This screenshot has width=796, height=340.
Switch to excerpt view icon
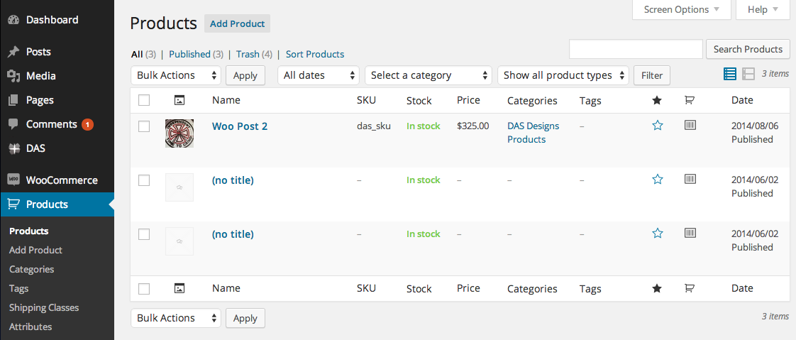748,75
